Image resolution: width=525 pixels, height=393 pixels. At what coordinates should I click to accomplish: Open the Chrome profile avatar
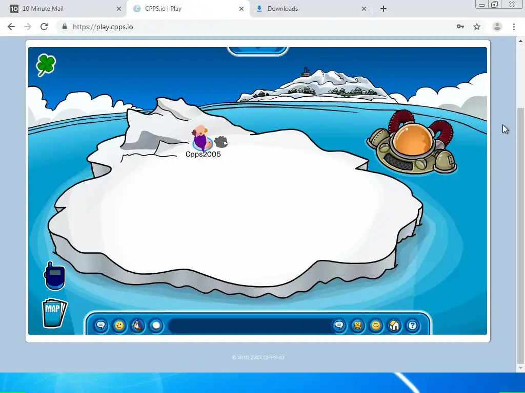497,27
